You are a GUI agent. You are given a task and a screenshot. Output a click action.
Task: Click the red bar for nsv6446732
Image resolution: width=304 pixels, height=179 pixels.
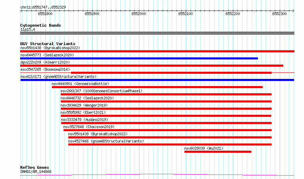coord(166,101)
